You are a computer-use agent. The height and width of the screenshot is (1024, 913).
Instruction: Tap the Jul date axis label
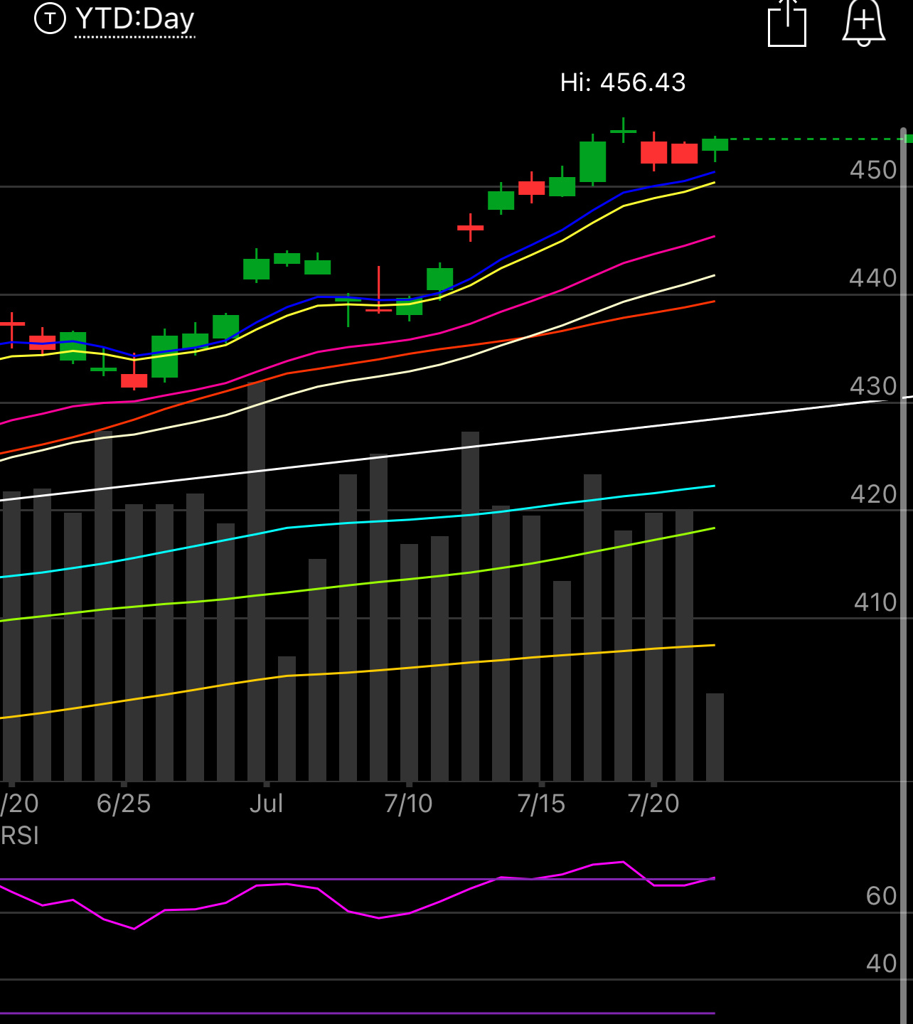point(267,804)
